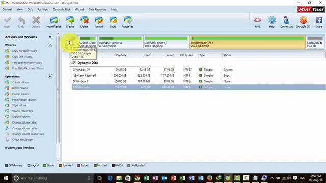
Task: Select the highlighted E:Multimedia row
Action: tap(199, 87)
